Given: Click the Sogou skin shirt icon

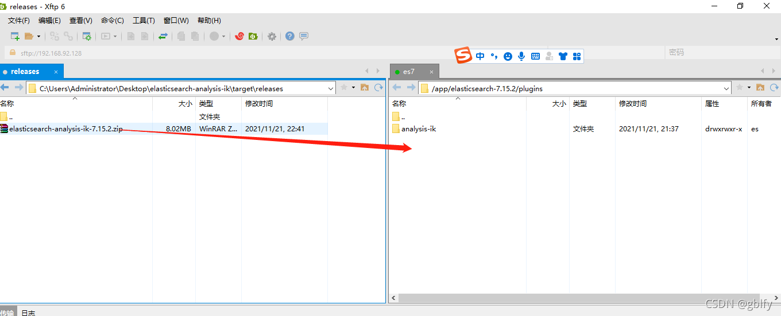Looking at the screenshot, I should click(563, 56).
